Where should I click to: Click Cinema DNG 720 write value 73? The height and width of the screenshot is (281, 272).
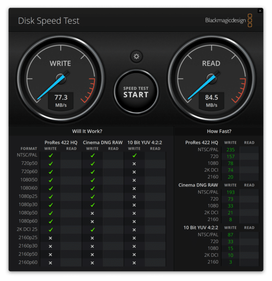pos(231,199)
